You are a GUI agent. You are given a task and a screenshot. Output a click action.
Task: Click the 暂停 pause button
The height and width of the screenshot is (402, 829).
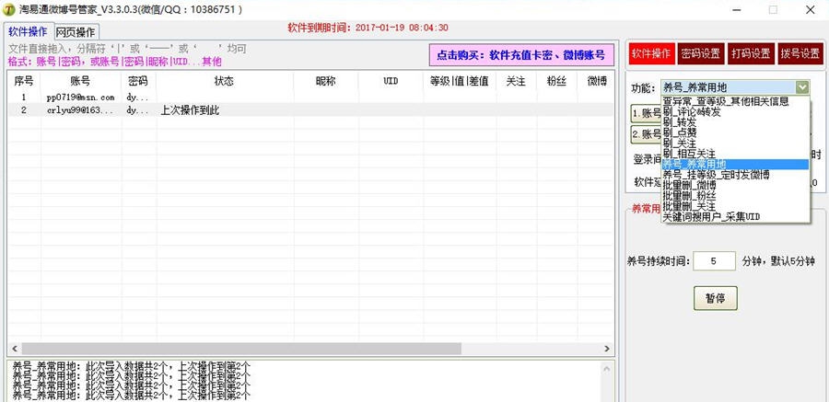pos(715,298)
